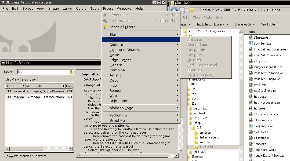The width and height of the screenshot is (290, 161).
Task: Select iwarp.exe icon
Action: 251,132
